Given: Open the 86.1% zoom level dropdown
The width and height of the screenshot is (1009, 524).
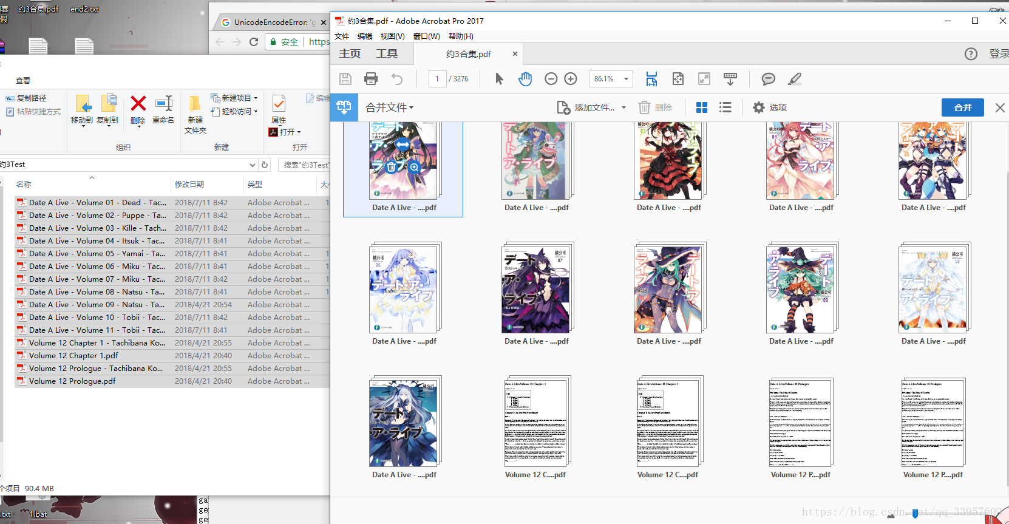Looking at the screenshot, I should tap(626, 79).
